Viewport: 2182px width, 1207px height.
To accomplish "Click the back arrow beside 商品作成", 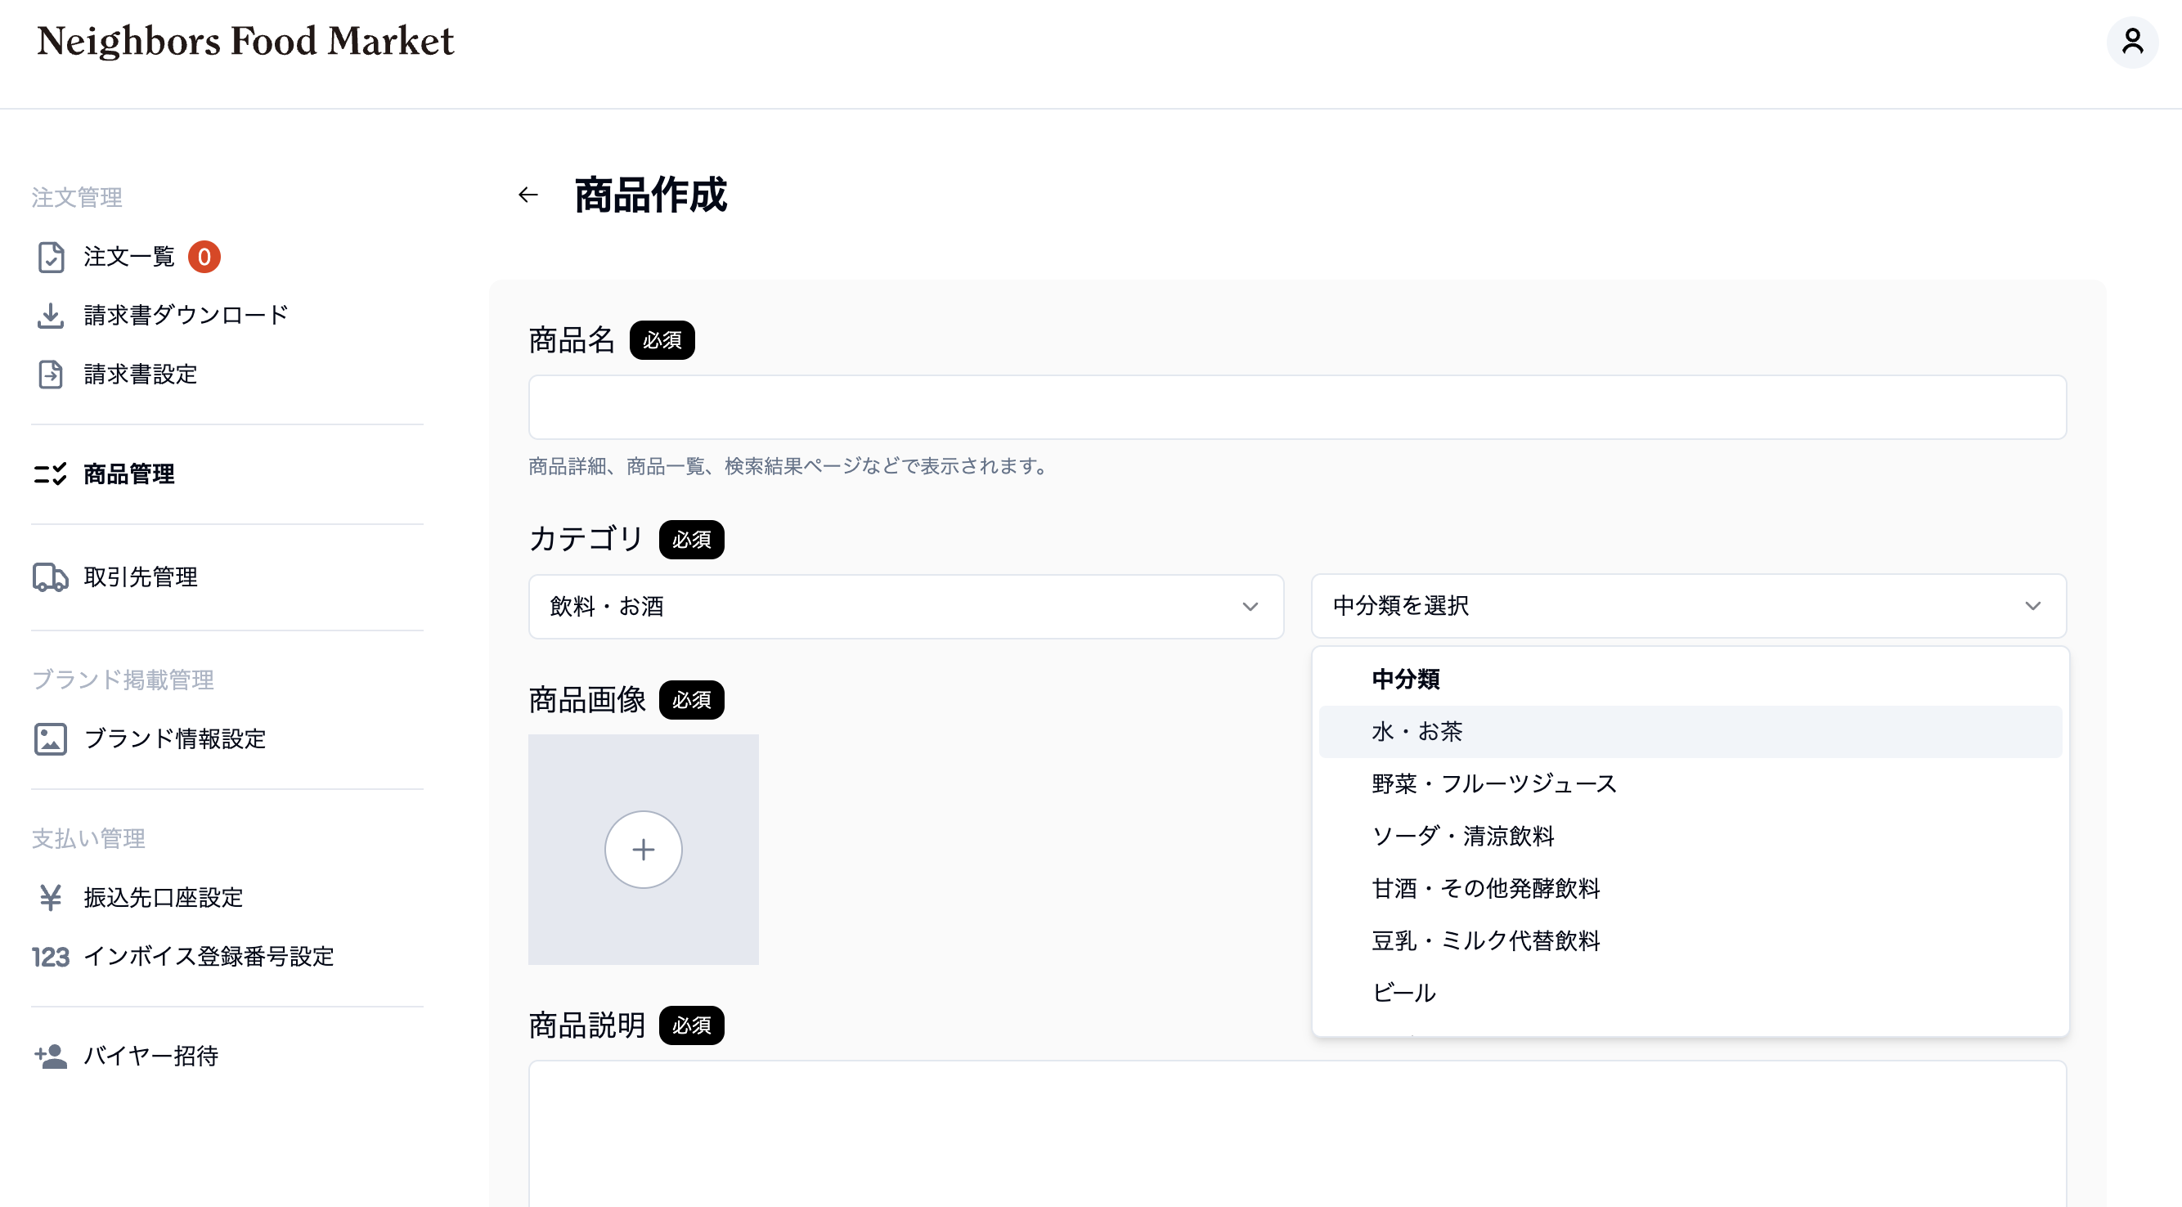I will pos(528,195).
